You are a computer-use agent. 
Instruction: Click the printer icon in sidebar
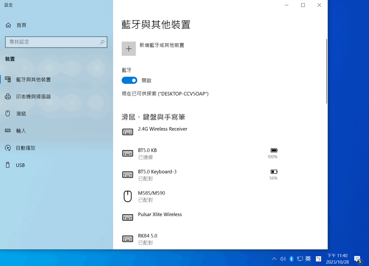[8, 97]
